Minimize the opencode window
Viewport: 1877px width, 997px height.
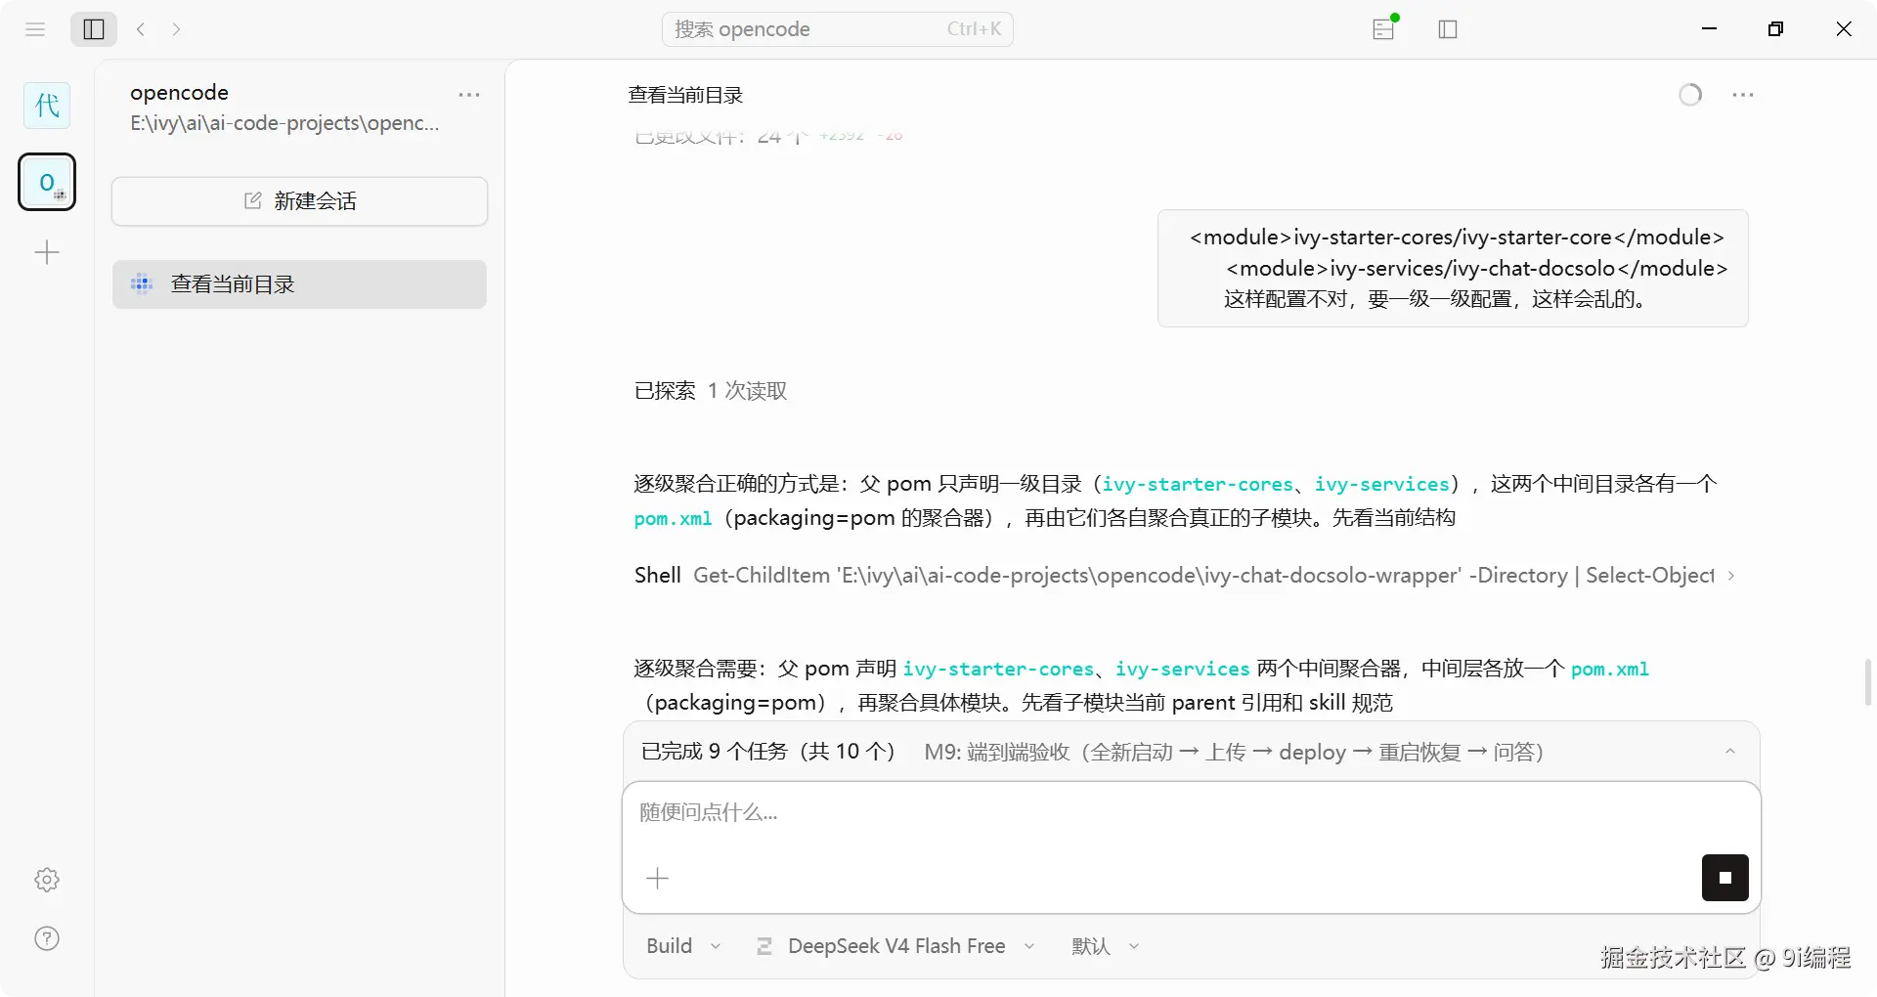(1709, 29)
